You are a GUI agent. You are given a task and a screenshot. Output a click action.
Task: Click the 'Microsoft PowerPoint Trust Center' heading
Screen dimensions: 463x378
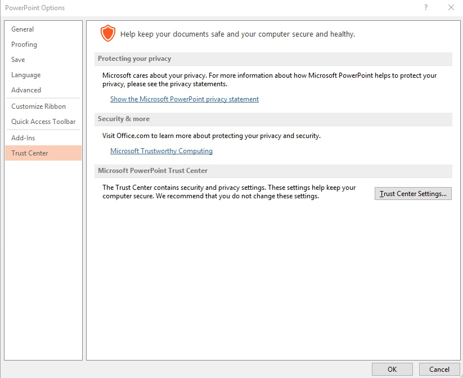pos(152,171)
